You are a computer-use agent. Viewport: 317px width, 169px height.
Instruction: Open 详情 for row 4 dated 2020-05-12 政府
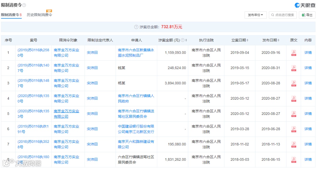point(308,98)
